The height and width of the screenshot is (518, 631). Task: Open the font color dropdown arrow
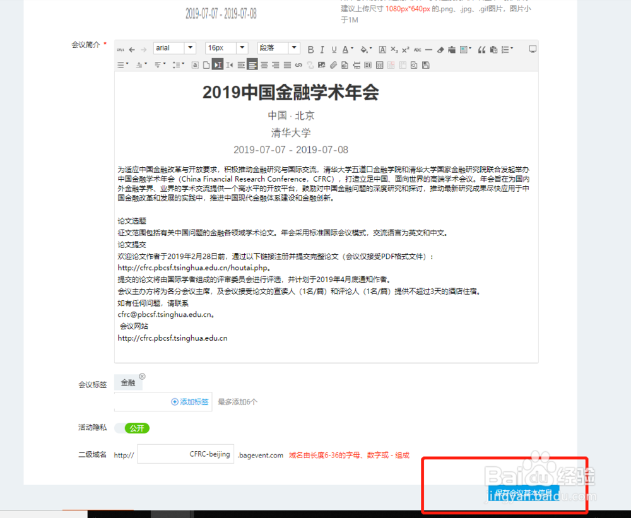(352, 49)
